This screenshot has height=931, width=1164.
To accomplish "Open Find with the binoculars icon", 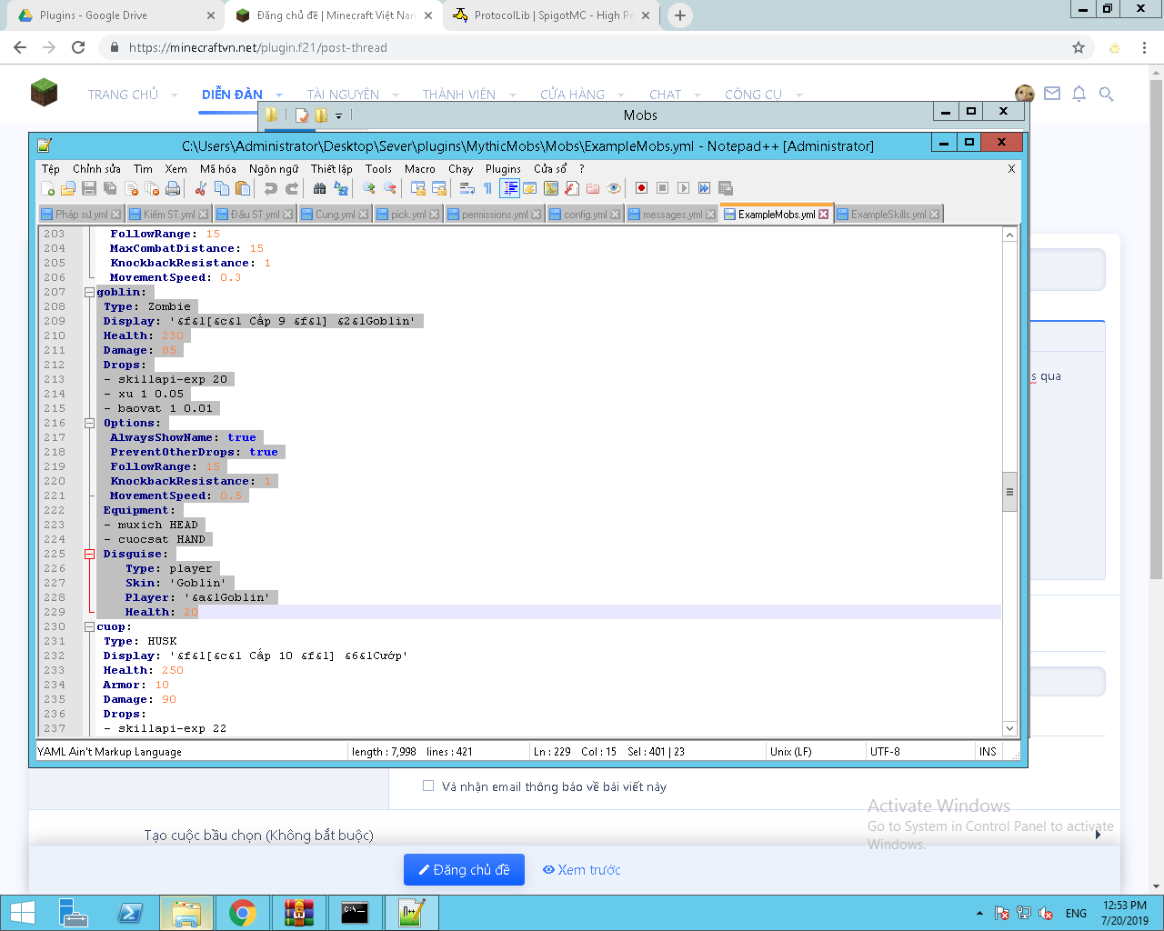I will [x=319, y=188].
